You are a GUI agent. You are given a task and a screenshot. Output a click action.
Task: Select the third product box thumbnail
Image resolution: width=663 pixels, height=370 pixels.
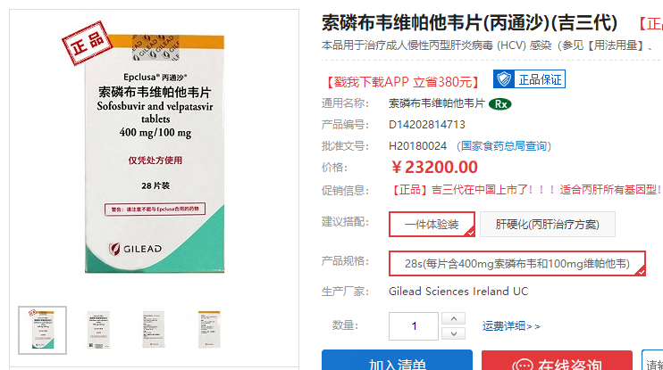(x=154, y=330)
